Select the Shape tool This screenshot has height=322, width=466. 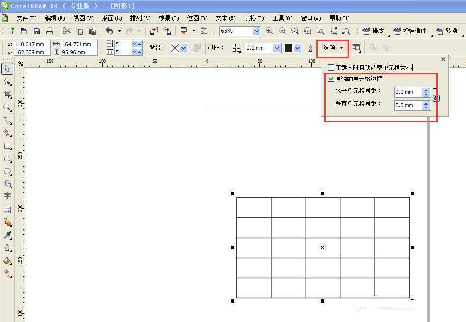coord(7,82)
